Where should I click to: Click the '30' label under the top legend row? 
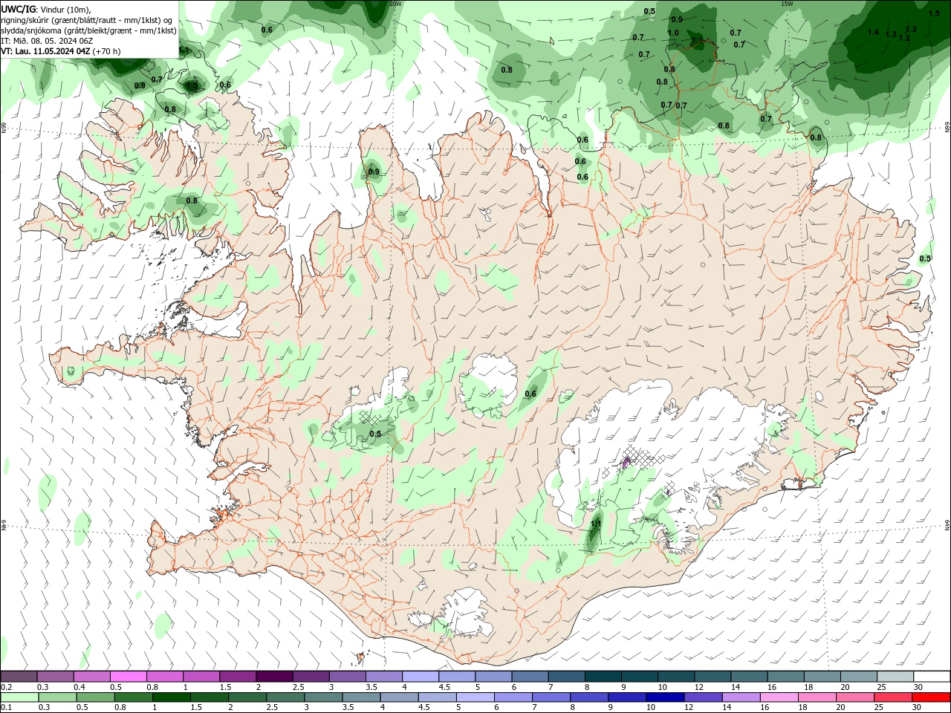(918, 687)
